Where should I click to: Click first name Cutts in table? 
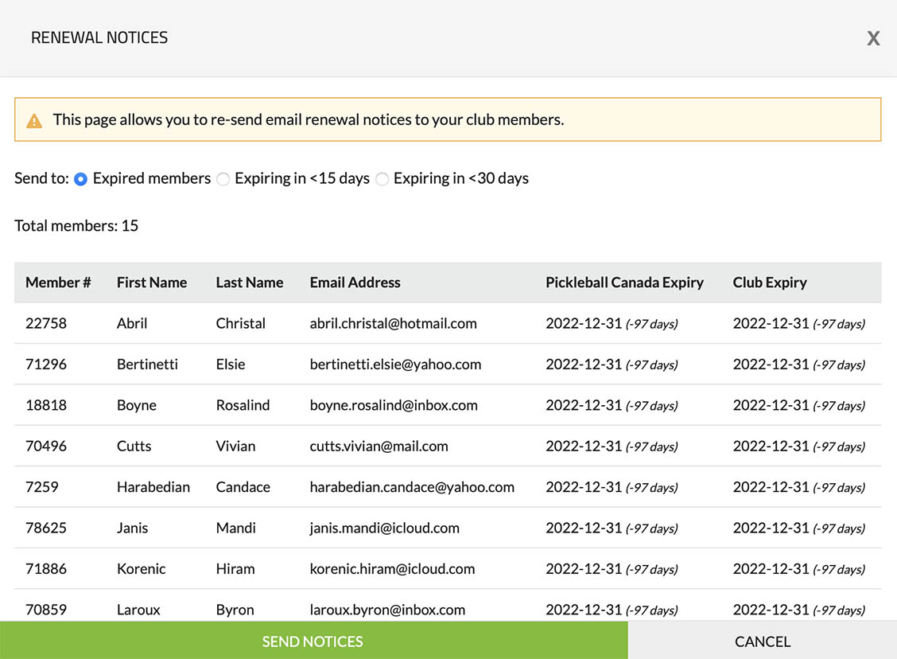(134, 446)
